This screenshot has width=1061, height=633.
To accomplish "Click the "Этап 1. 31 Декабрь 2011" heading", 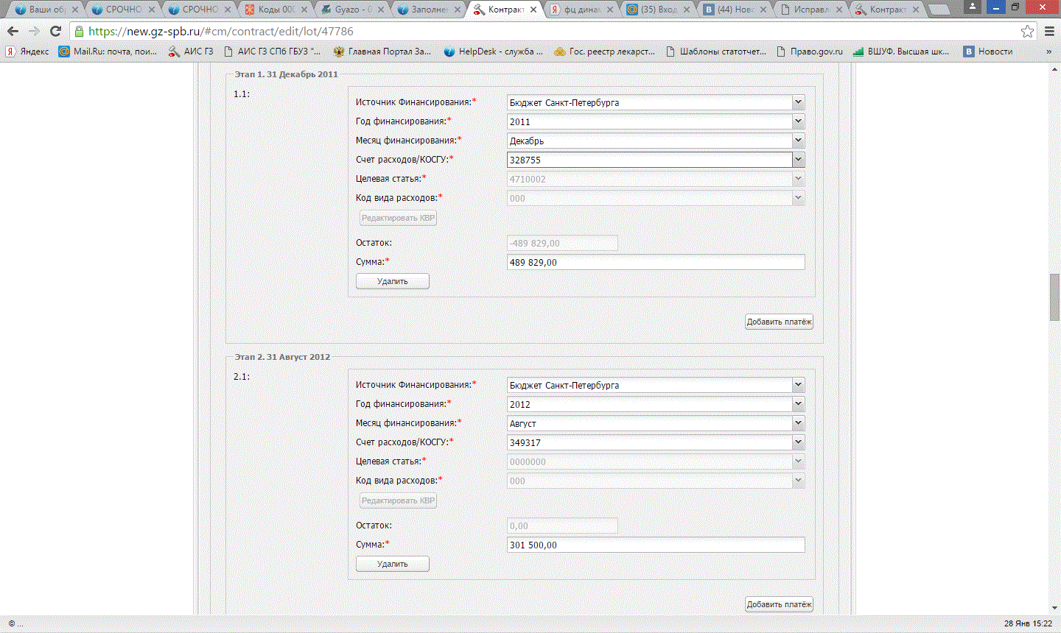I will [286, 74].
